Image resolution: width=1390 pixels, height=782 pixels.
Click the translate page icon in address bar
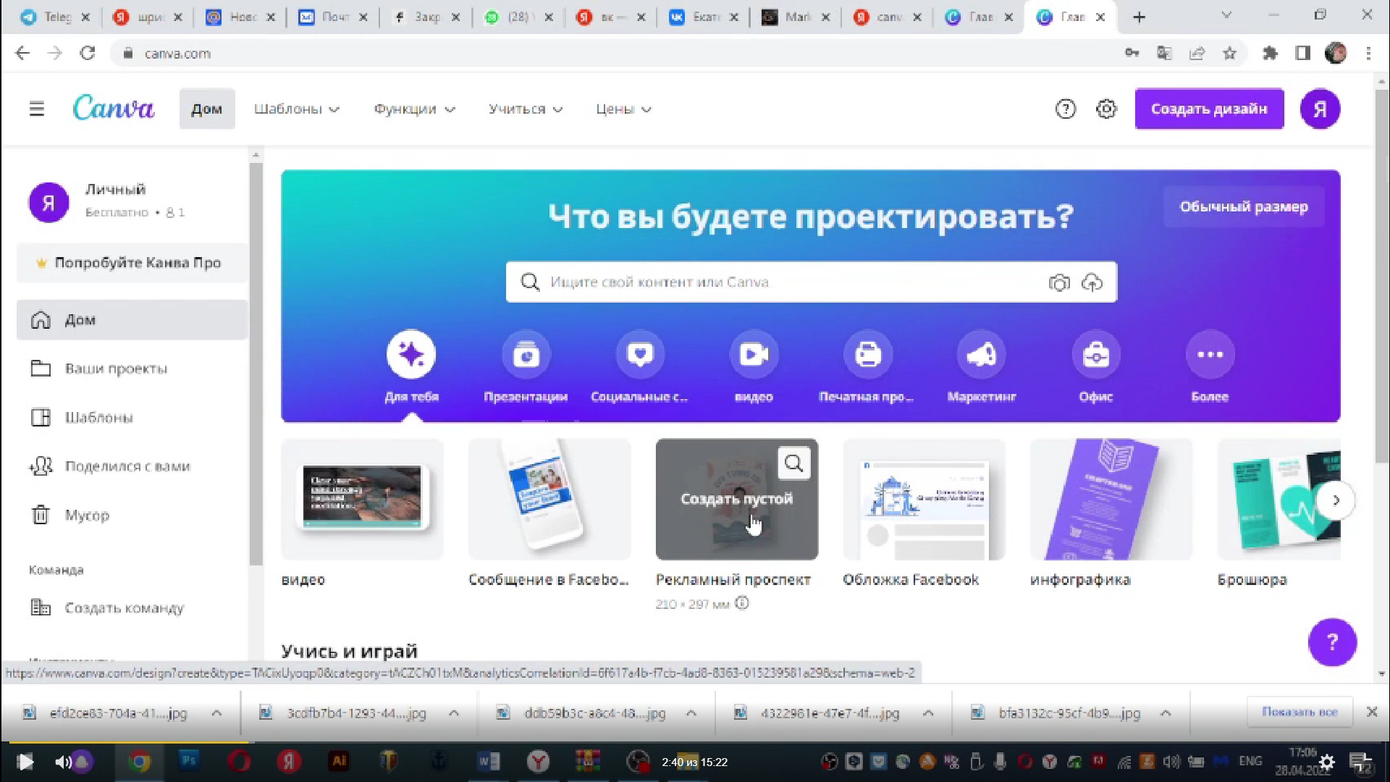click(1164, 53)
